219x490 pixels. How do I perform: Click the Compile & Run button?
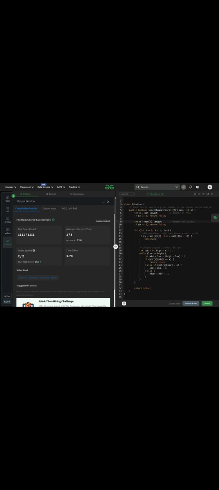(191, 303)
